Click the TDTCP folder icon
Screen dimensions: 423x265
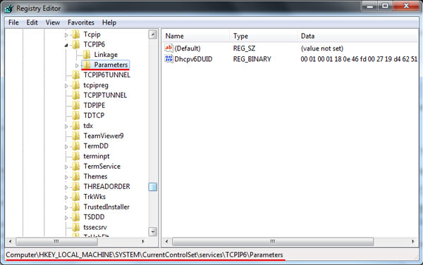(76, 115)
